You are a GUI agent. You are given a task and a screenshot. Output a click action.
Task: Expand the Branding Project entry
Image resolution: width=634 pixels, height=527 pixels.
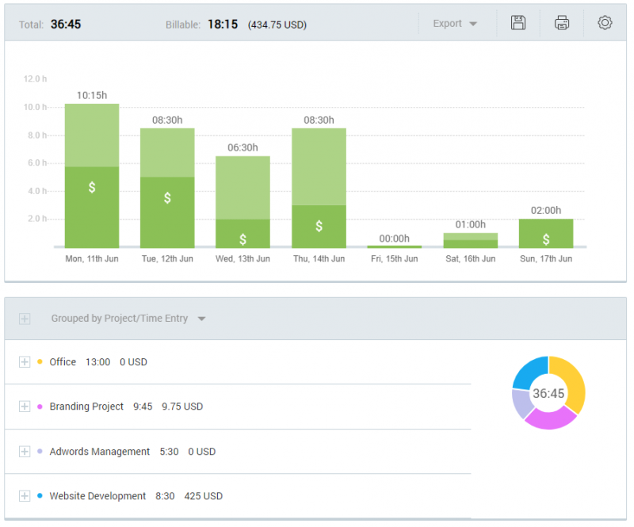pos(24,407)
